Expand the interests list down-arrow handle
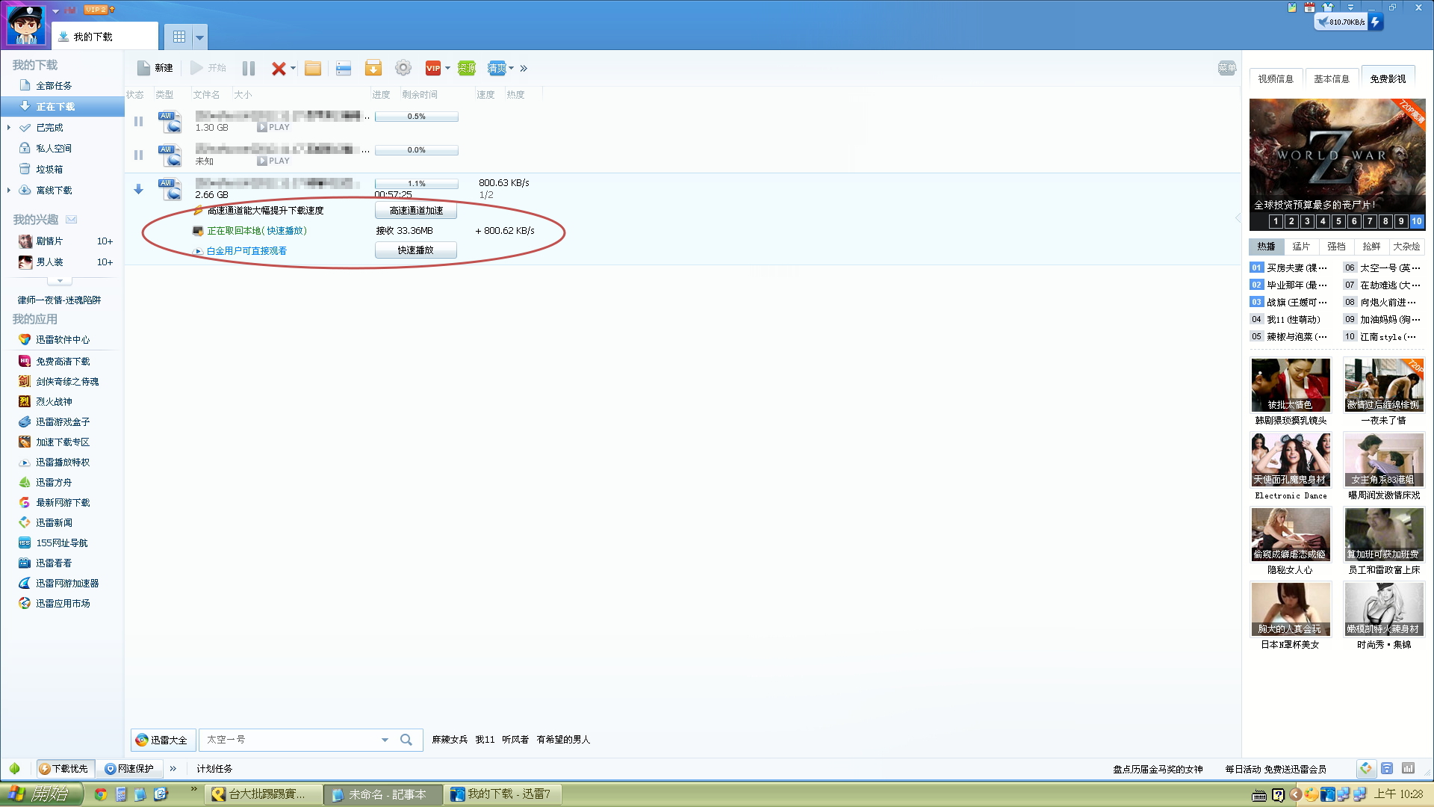Image resolution: width=1434 pixels, height=807 pixels. click(x=60, y=281)
